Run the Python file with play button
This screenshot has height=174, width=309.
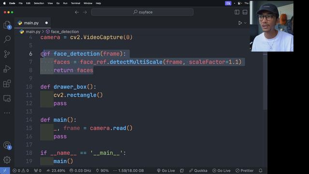(240, 23)
